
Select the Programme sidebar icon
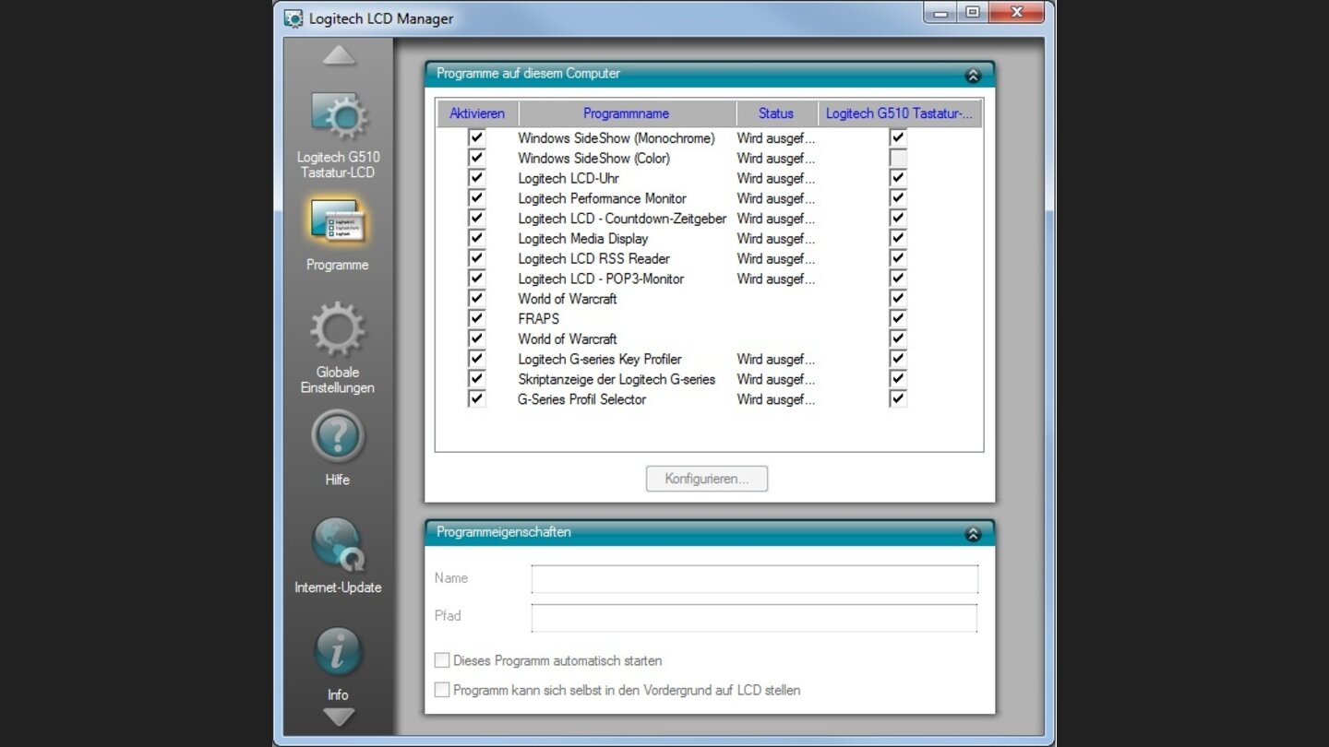(339, 221)
